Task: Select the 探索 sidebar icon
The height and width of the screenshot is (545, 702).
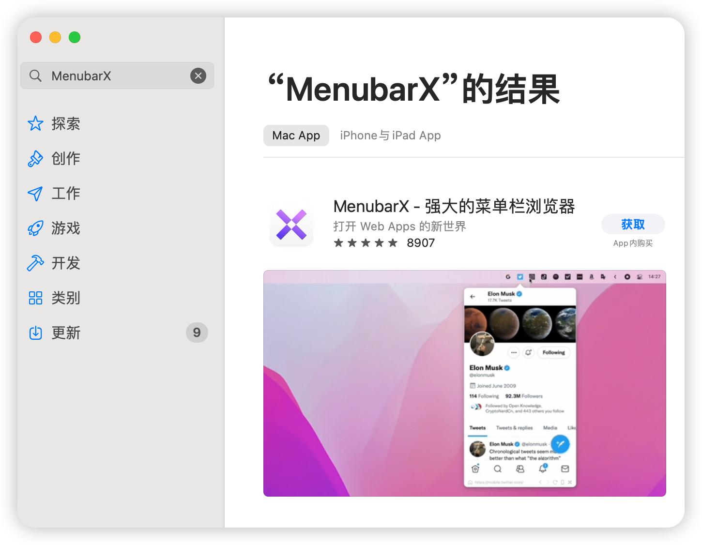Action: click(x=35, y=124)
